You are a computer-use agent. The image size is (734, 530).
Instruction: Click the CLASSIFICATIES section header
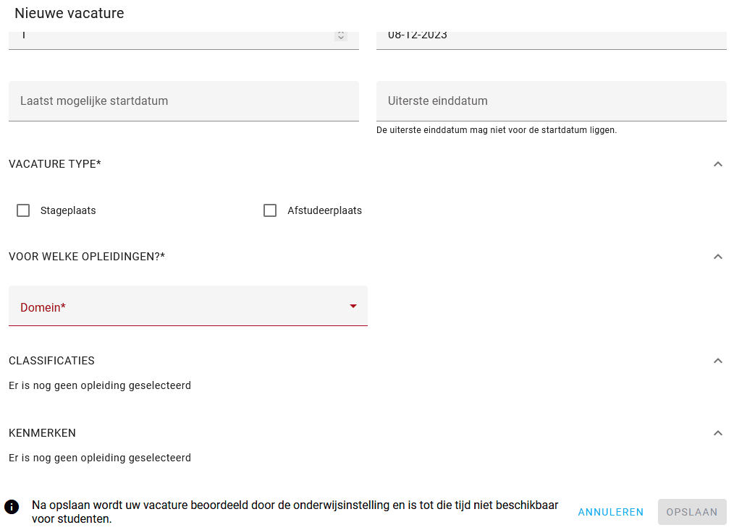[51, 361]
